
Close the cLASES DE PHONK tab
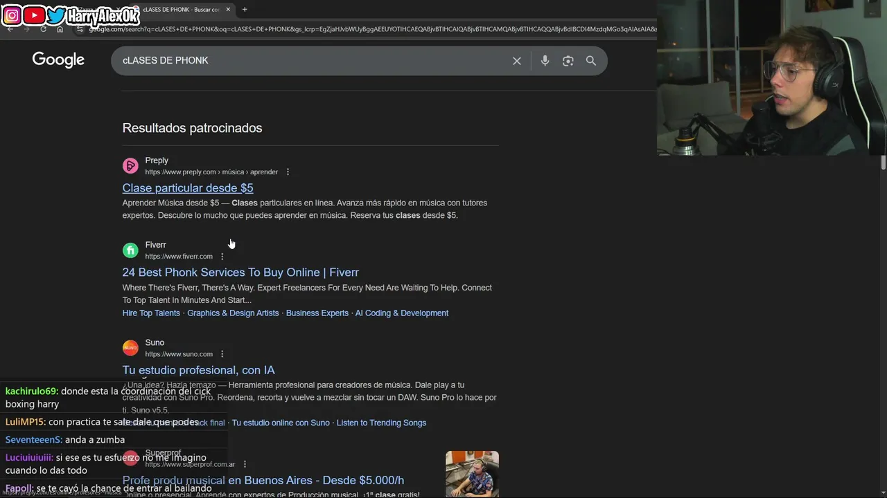(x=228, y=9)
